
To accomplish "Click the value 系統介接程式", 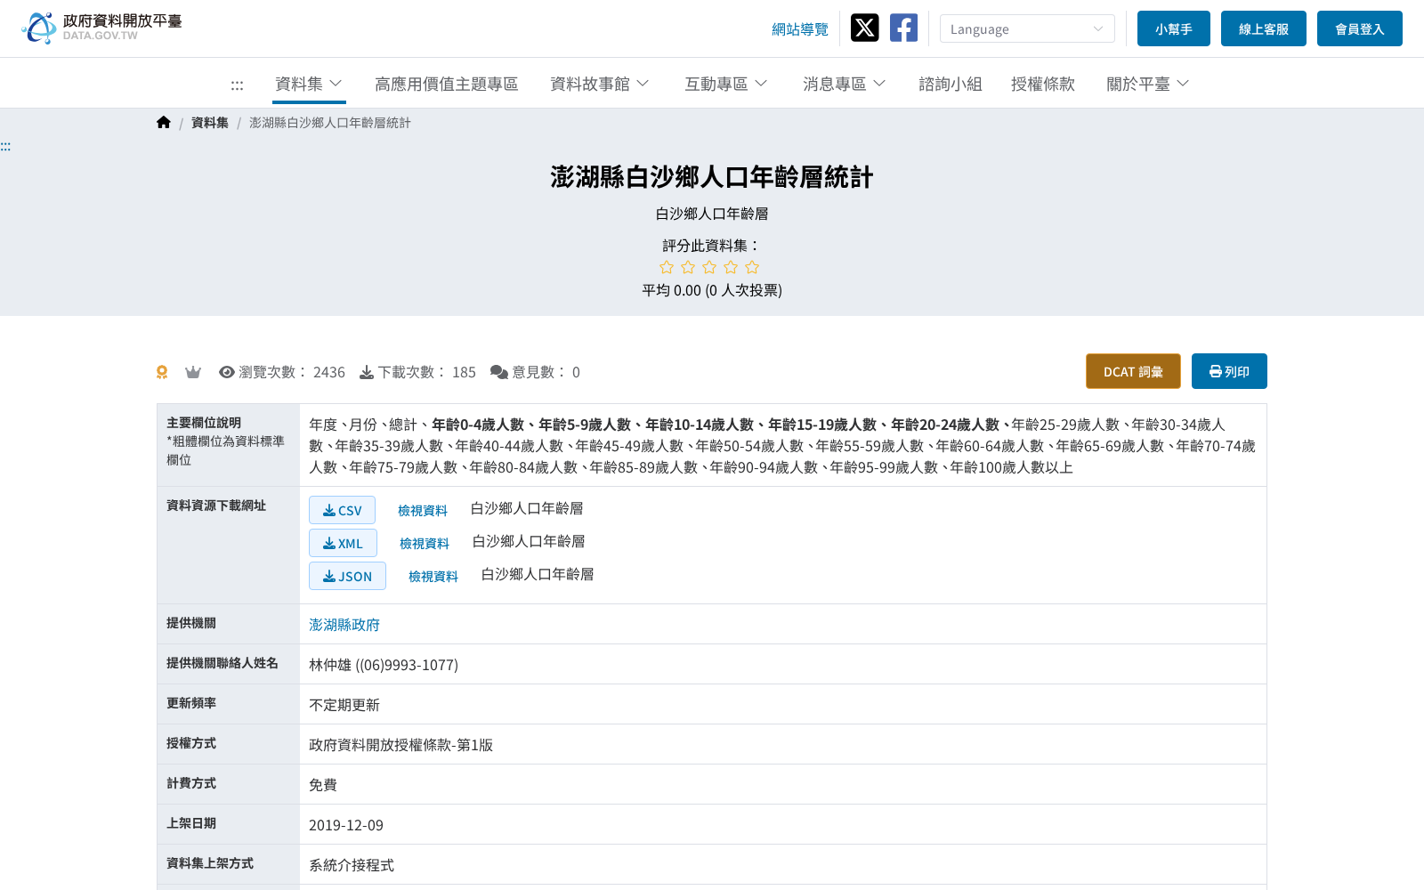I will (x=352, y=865).
